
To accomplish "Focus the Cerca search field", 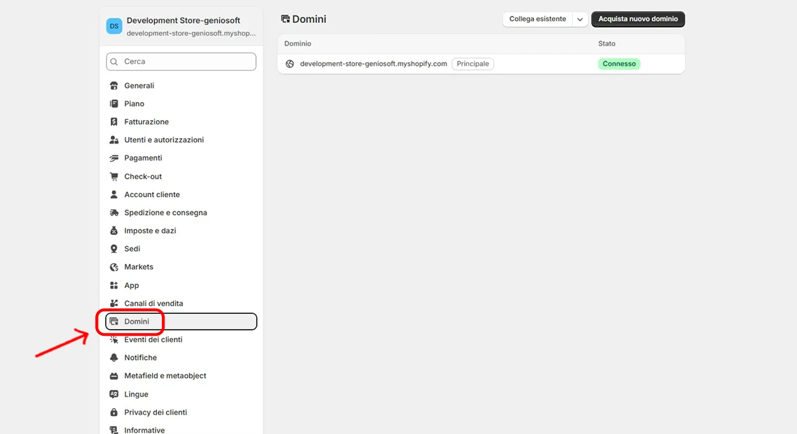I will tap(187, 62).
